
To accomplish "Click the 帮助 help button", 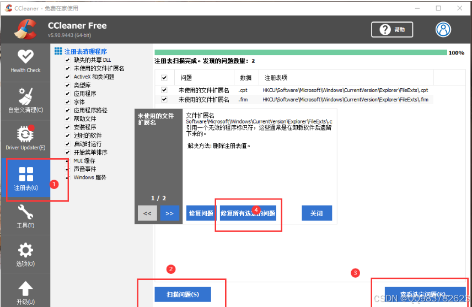I will pyautogui.click(x=392, y=30).
